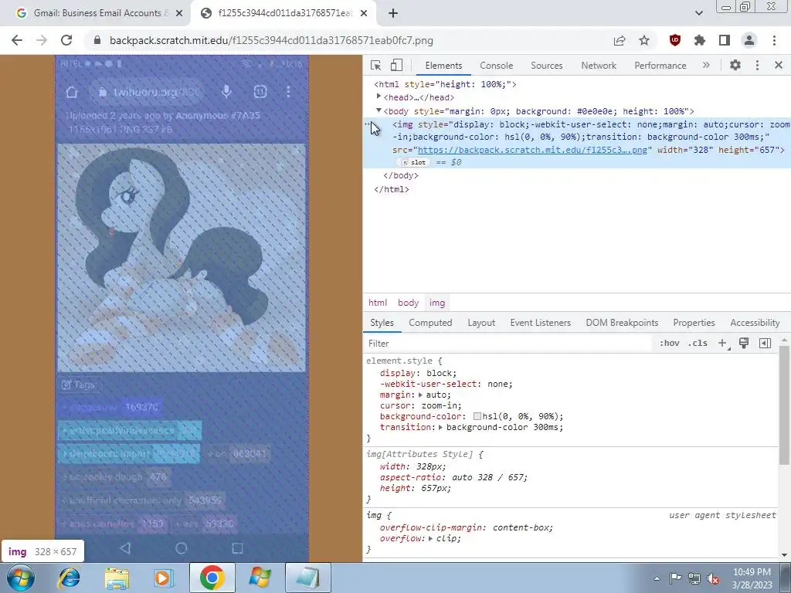Show hidden system tray icons arrow
This screenshot has width=791, height=593.
coord(657,579)
